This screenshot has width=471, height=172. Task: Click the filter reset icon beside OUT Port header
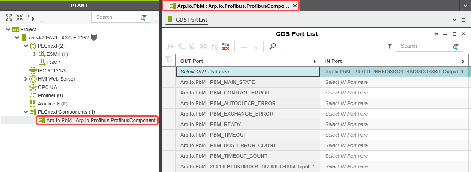[x=169, y=60]
